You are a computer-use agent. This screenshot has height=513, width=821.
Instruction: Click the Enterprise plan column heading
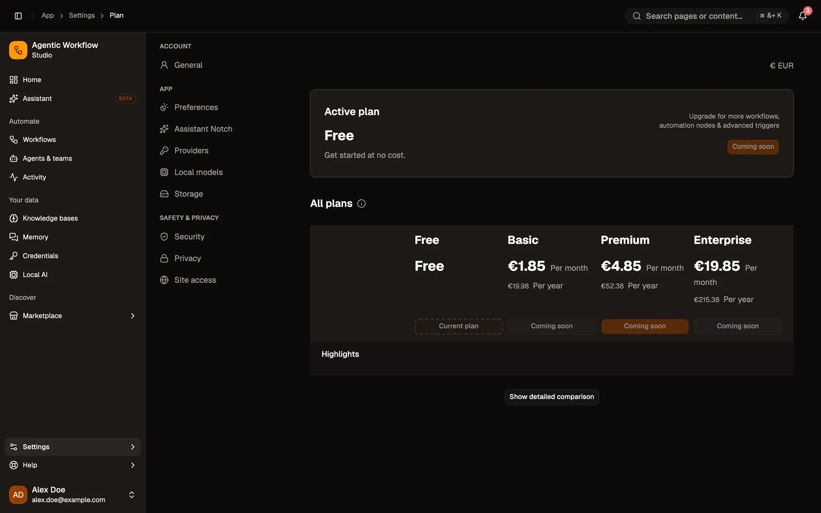pos(722,240)
